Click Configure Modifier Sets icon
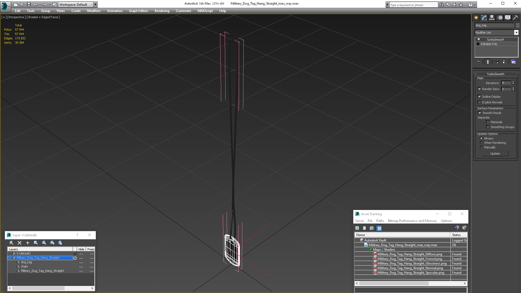The image size is (521, 293). click(x=513, y=62)
